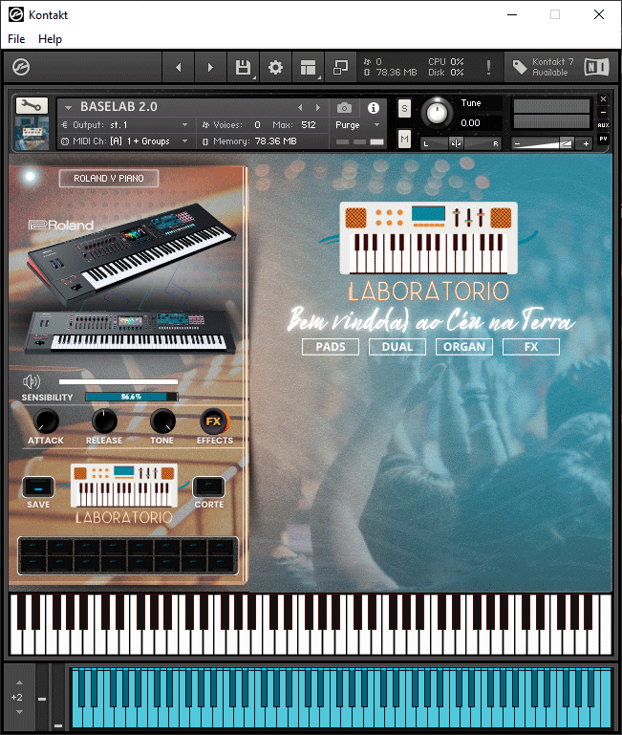Go to next preset with the right arrow
The width and height of the screenshot is (622, 735).
point(210,68)
